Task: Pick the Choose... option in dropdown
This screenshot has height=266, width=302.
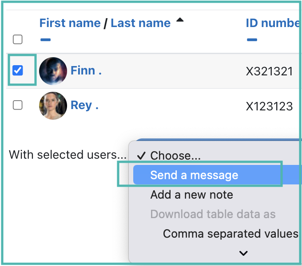Action: tap(175, 156)
